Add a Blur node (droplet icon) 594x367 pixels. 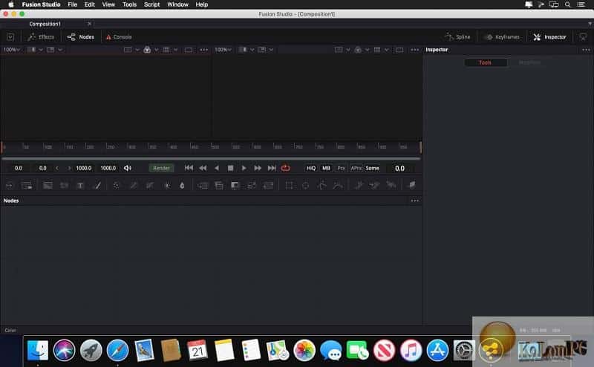click(182, 186)
